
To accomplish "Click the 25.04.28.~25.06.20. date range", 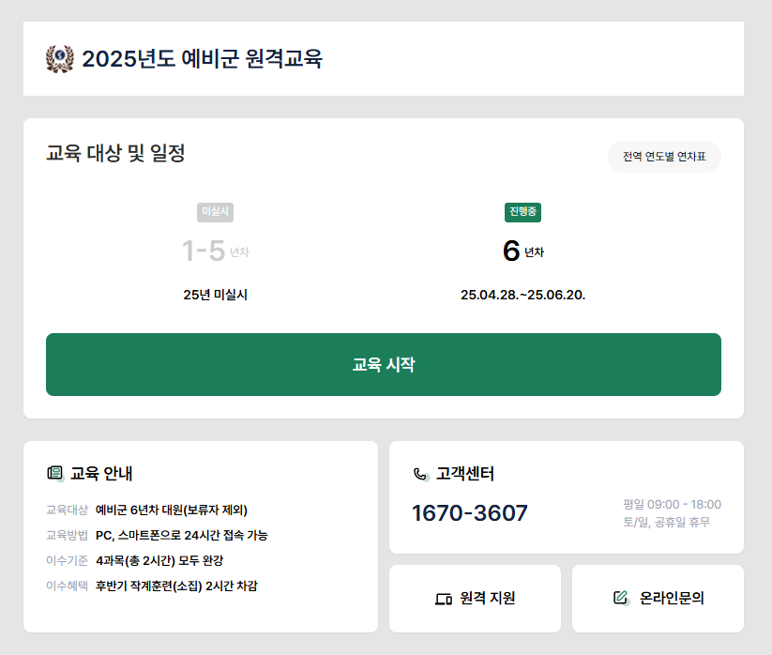I will (x=525, y=292).
